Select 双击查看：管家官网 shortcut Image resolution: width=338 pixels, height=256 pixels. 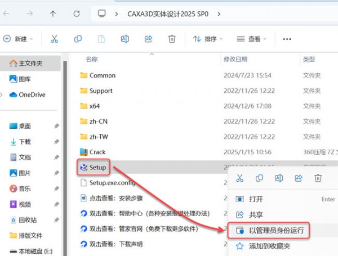[x=139, y=229]
